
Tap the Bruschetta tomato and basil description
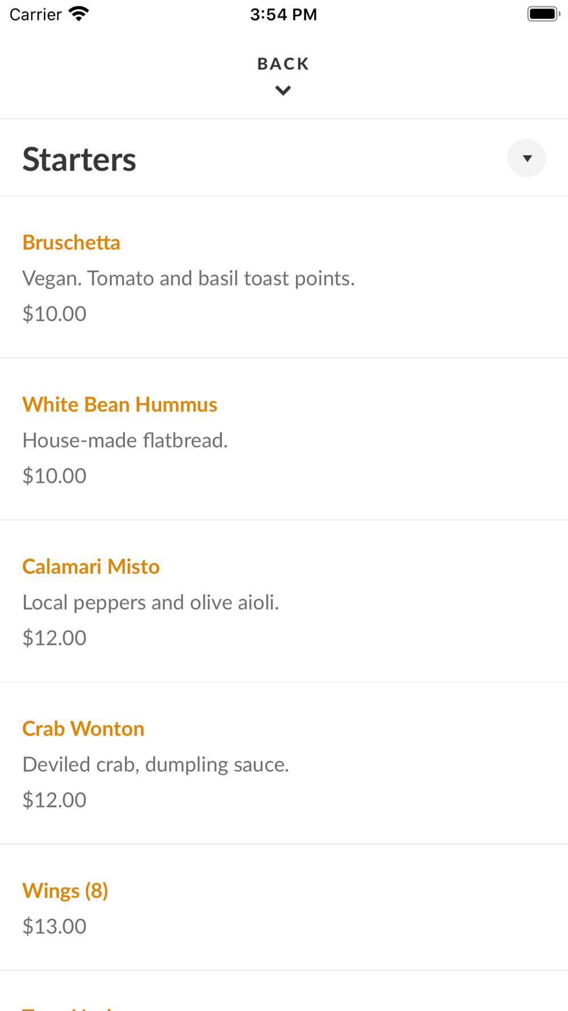pyautogui.click(x=189, y=279)
